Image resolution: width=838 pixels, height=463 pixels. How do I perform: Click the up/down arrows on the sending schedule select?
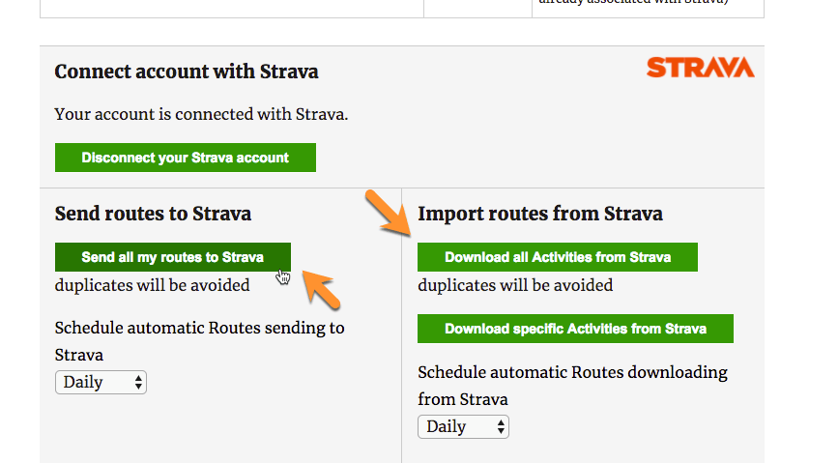click(139, 382)
